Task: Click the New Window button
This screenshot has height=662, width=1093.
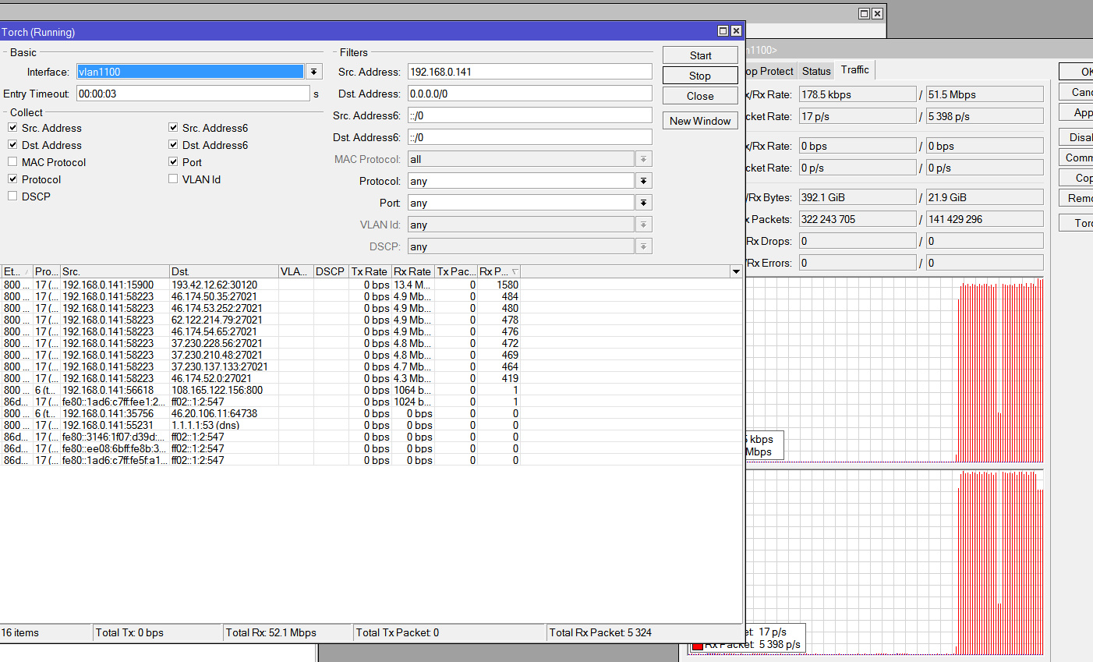Action: tap(699, 121)
